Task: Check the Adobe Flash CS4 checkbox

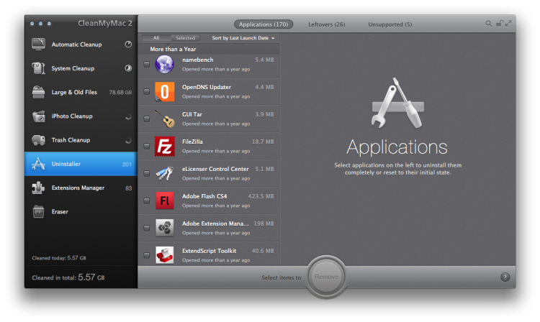Action: [x=147, y=201]
